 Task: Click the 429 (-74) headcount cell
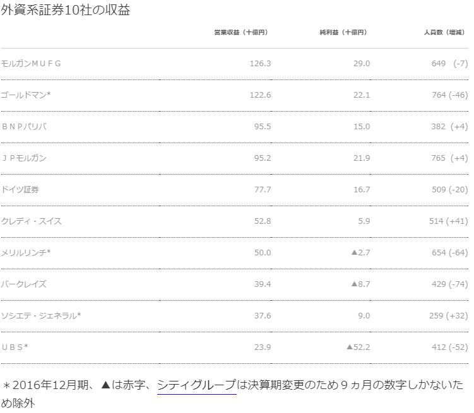[449, 284]
